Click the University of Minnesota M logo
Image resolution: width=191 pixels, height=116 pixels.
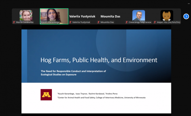point(46,95)
